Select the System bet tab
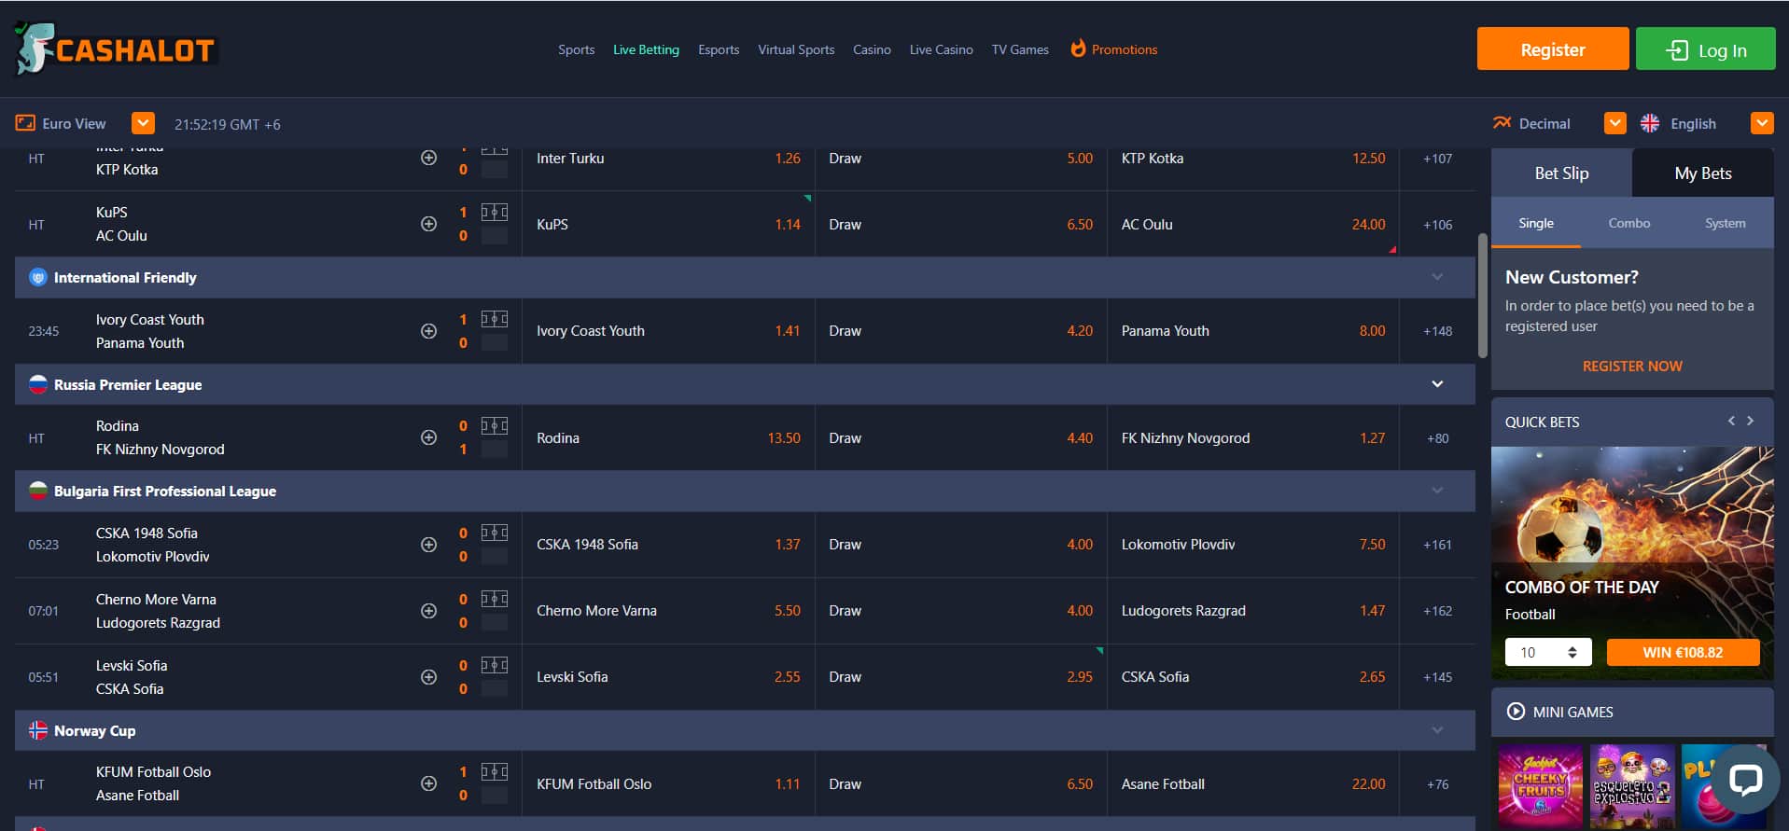Viewport: 1789px width, 831px height. pyautogui.click(x=1725, y=223)
